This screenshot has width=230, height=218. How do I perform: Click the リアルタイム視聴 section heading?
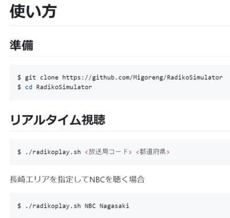click(x=57, y=120)
